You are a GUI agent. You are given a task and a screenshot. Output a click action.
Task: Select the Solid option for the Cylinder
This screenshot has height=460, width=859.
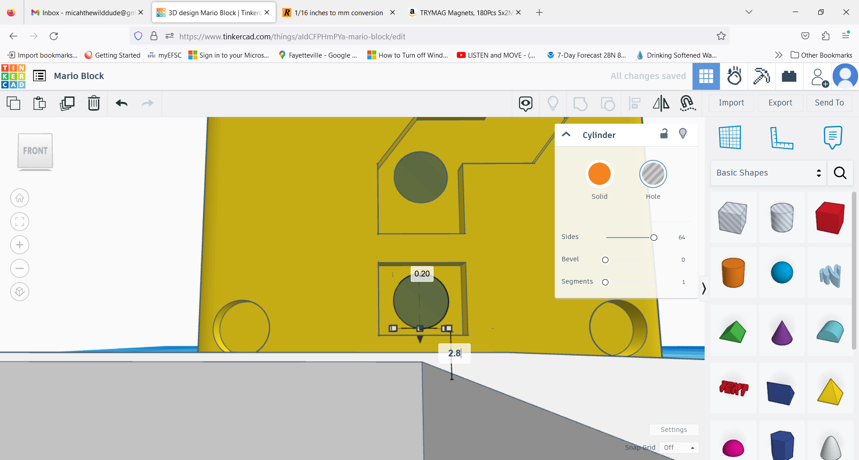click(x=600, y=174)
